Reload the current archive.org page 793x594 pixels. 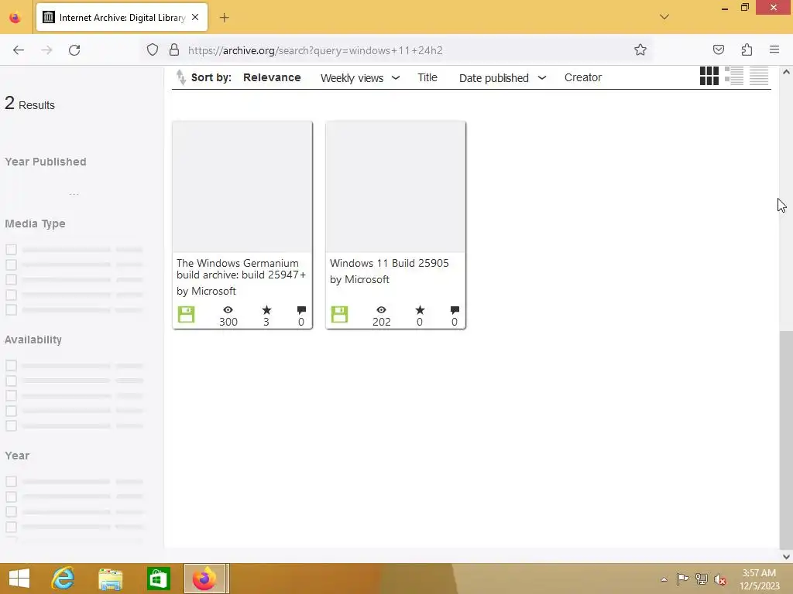[74, 50]
